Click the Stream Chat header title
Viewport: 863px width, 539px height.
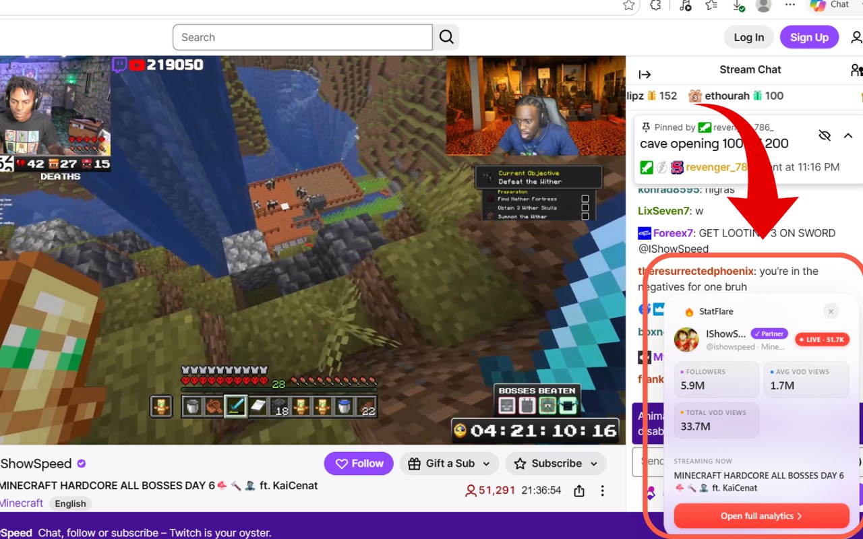point(750,69)
